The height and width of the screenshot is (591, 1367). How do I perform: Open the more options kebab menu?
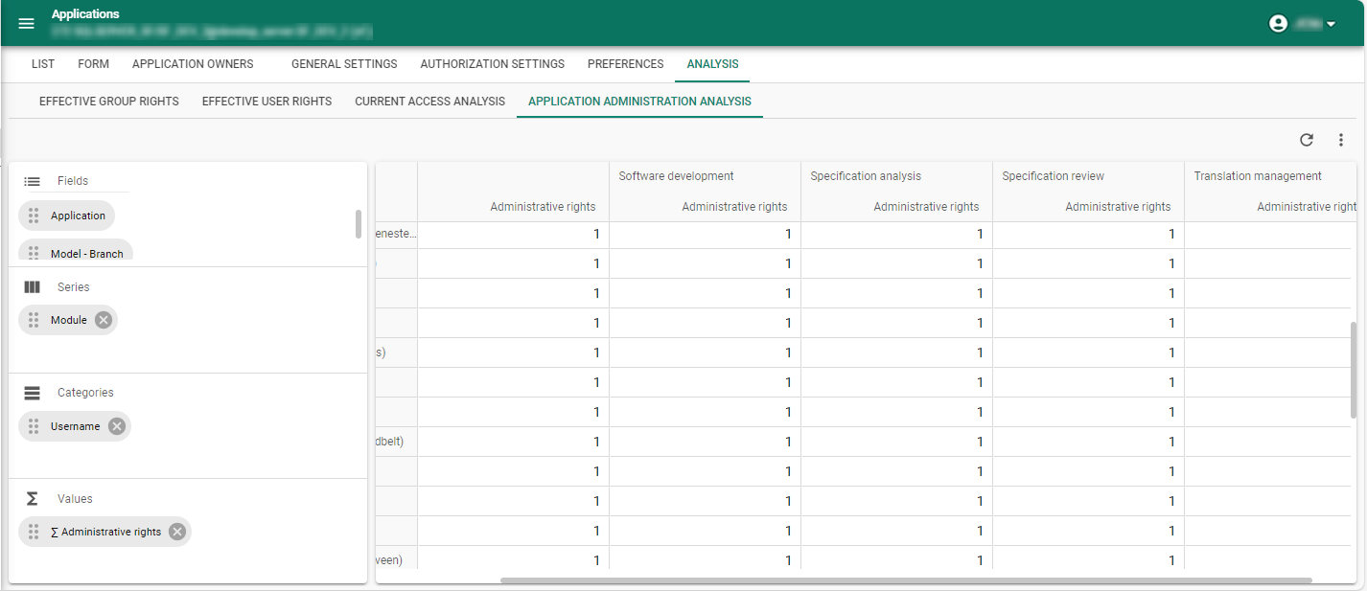click(x=1340, y=140)
